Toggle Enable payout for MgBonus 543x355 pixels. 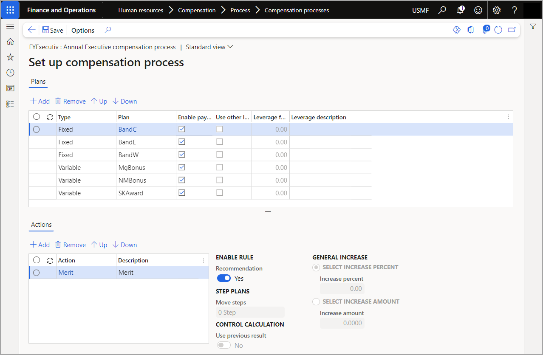[182, 167]
